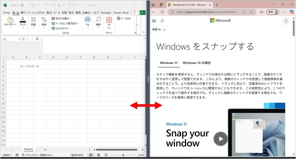Open the Add-ins icon in the ribbon
296x159 pixels.
pyautogui.click(x=109, y=20)
